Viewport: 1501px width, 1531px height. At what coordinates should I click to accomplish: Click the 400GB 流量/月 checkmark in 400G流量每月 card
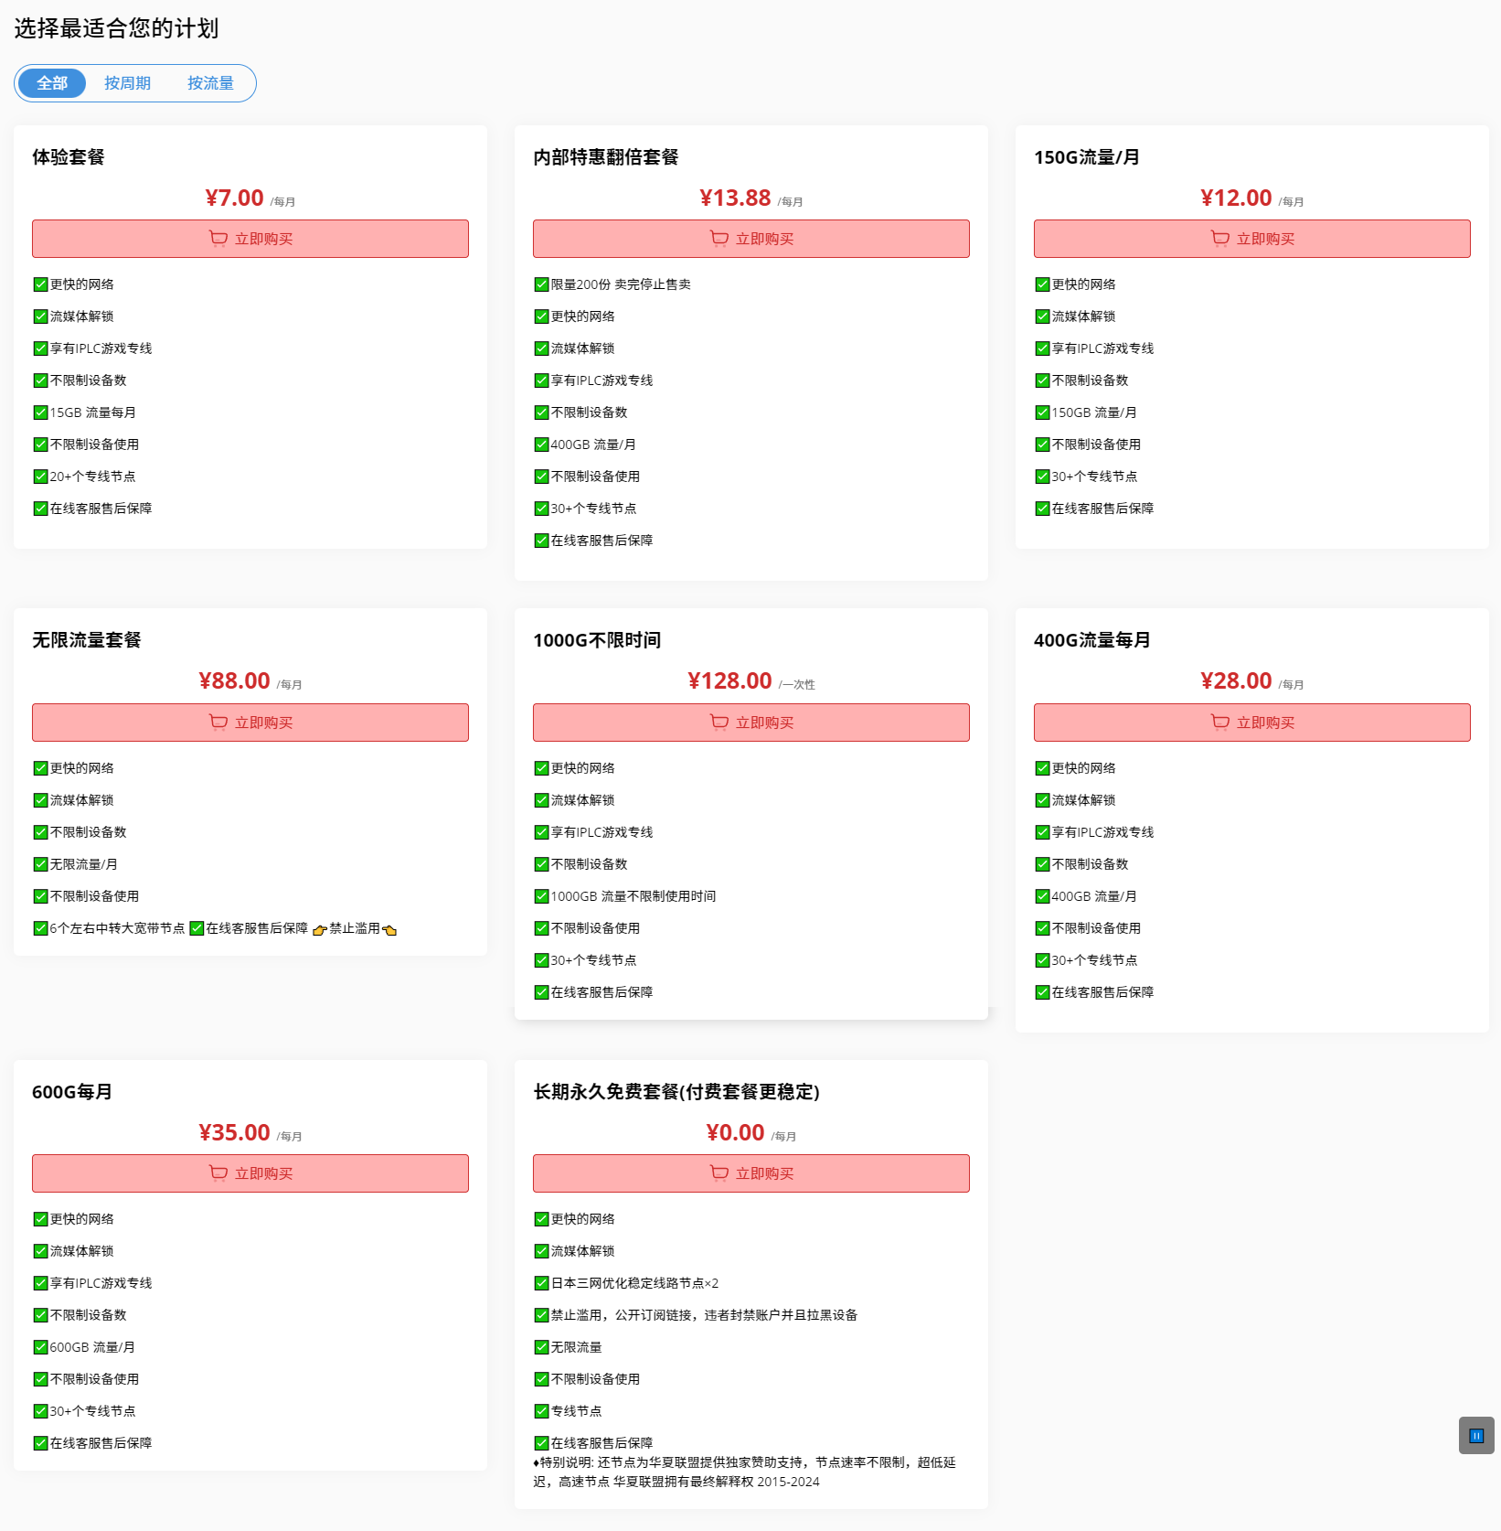coord(1042,896)
